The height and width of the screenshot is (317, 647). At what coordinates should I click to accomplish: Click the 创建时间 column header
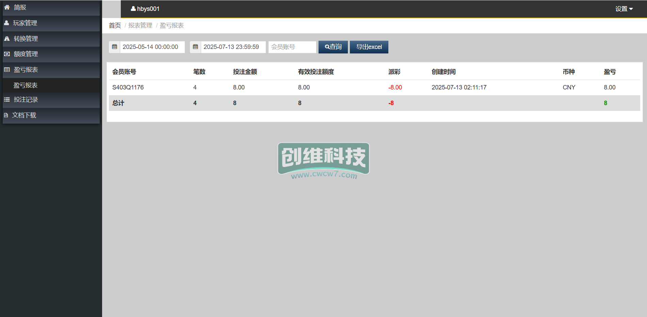click(x=443, y=72)
